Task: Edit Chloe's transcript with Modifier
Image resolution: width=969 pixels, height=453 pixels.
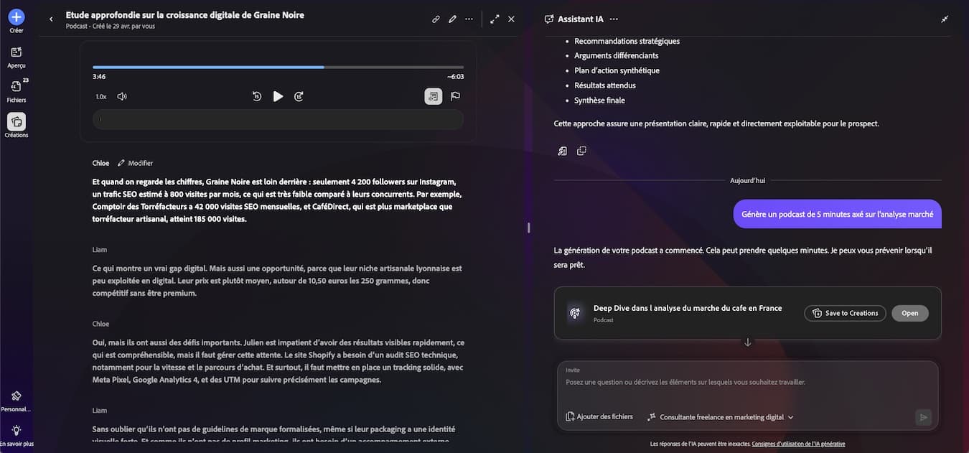Action: coord(135,163)
